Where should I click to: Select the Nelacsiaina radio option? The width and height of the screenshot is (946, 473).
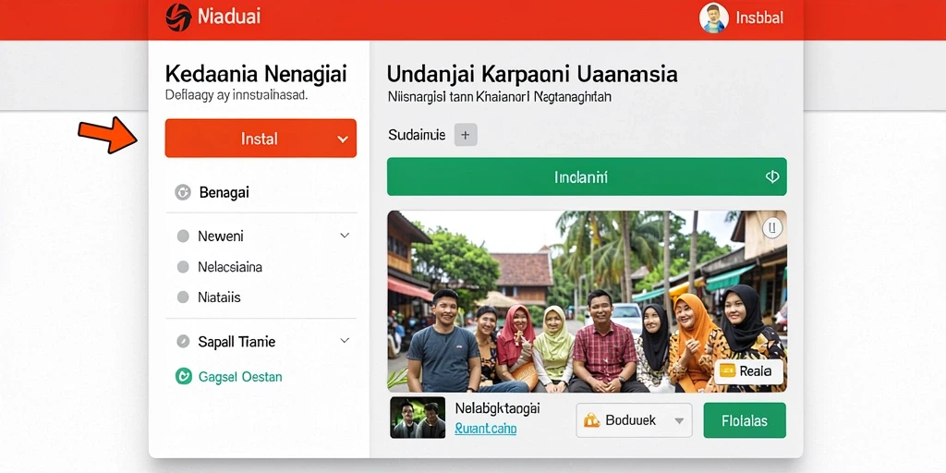pyautogui.click(x=183, y=267)
